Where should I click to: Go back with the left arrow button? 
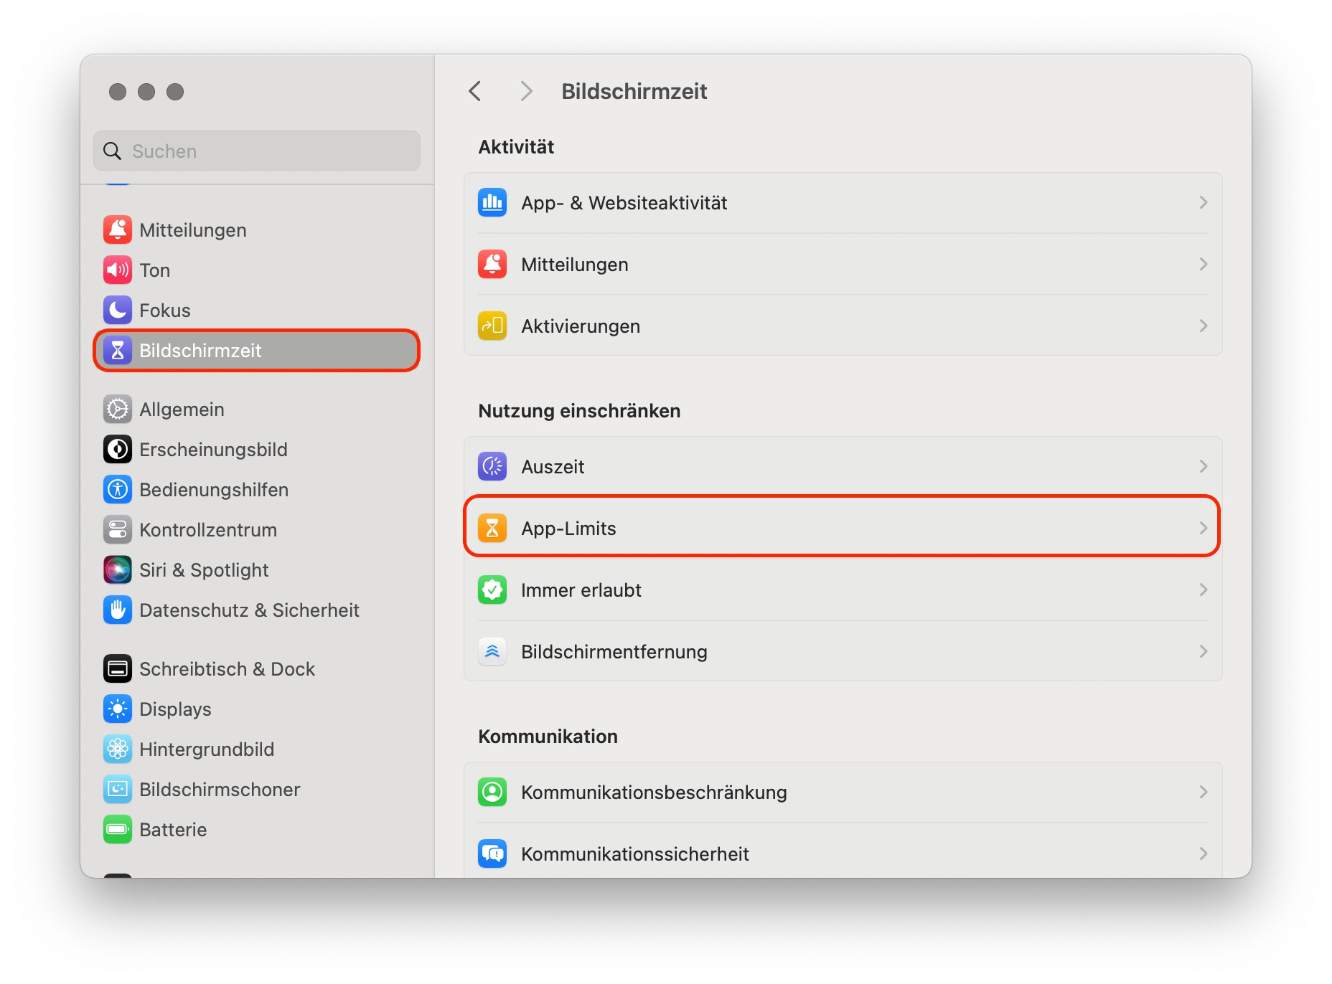pyautogui.click(x=475, y=91)
